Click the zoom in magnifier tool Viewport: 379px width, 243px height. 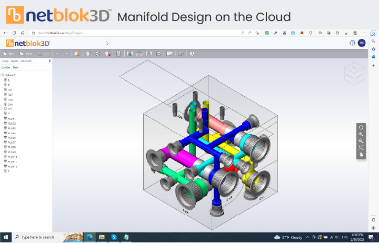click(361, 134)
